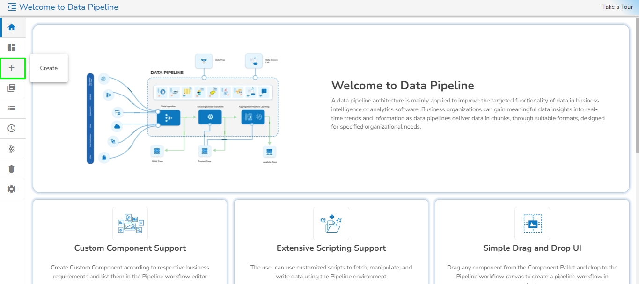639x284 pixels.
Task: Open the branching workflow icon in sidebar
Action: [x=12, y=149]
